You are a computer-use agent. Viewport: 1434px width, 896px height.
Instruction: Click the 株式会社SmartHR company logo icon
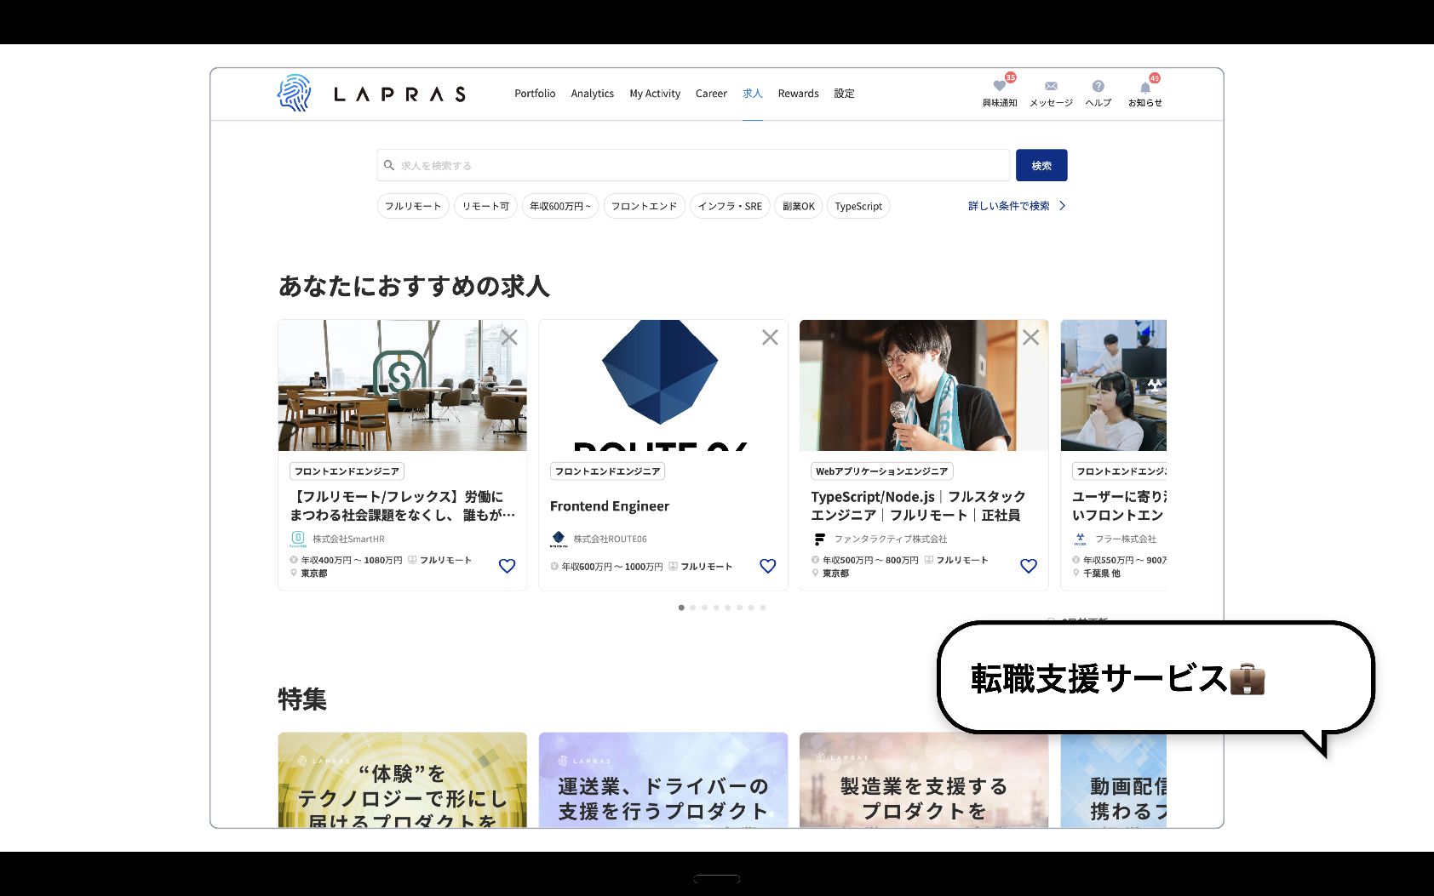click(x=298, y=539)
